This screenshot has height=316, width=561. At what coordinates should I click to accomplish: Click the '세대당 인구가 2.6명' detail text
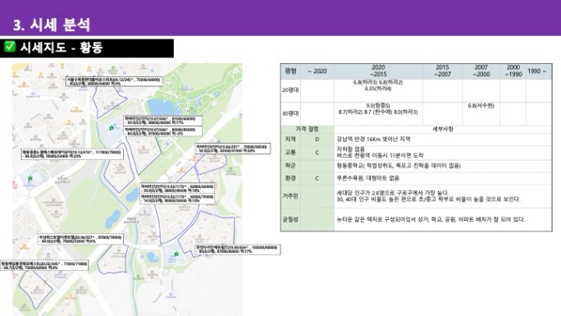[x=428, y=196]
